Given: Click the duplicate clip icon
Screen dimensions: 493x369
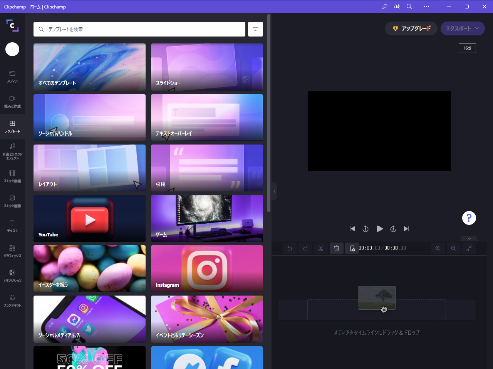Looking at the screenshot, I should point(352,248).
